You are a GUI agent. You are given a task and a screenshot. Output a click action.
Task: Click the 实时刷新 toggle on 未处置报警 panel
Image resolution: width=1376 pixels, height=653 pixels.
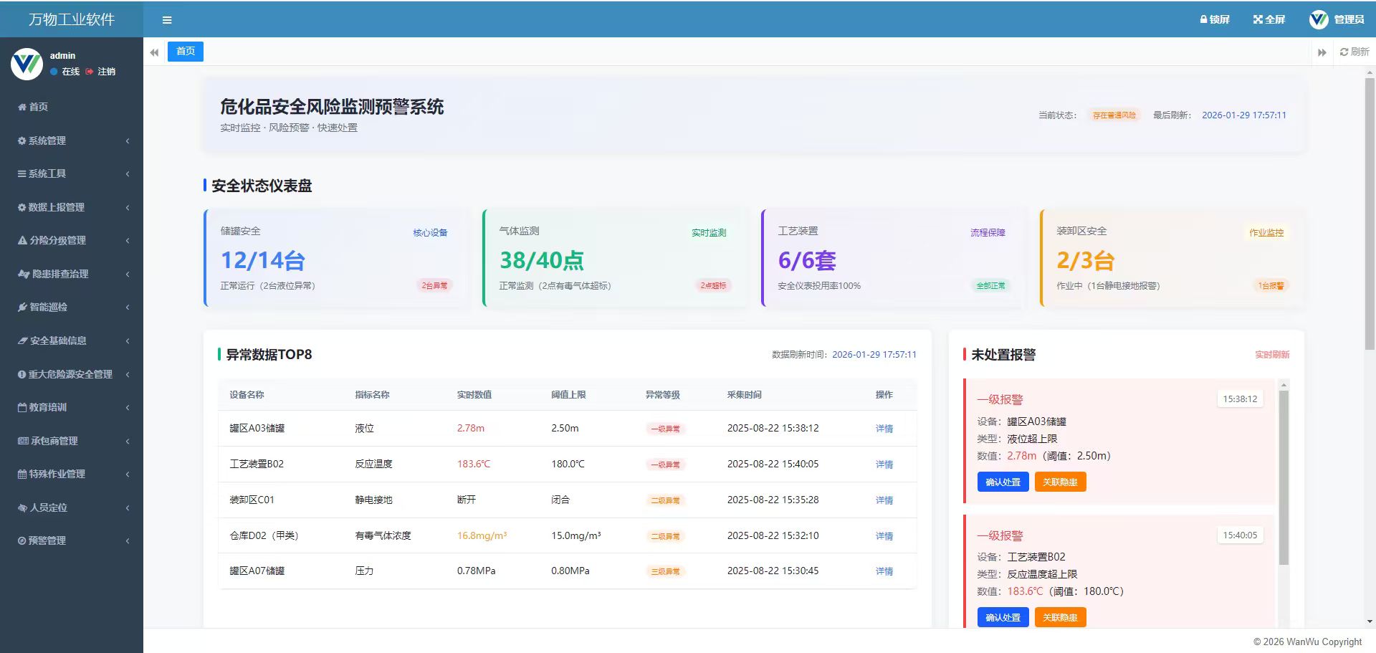pyautogui.click(x=1272, y=354)
